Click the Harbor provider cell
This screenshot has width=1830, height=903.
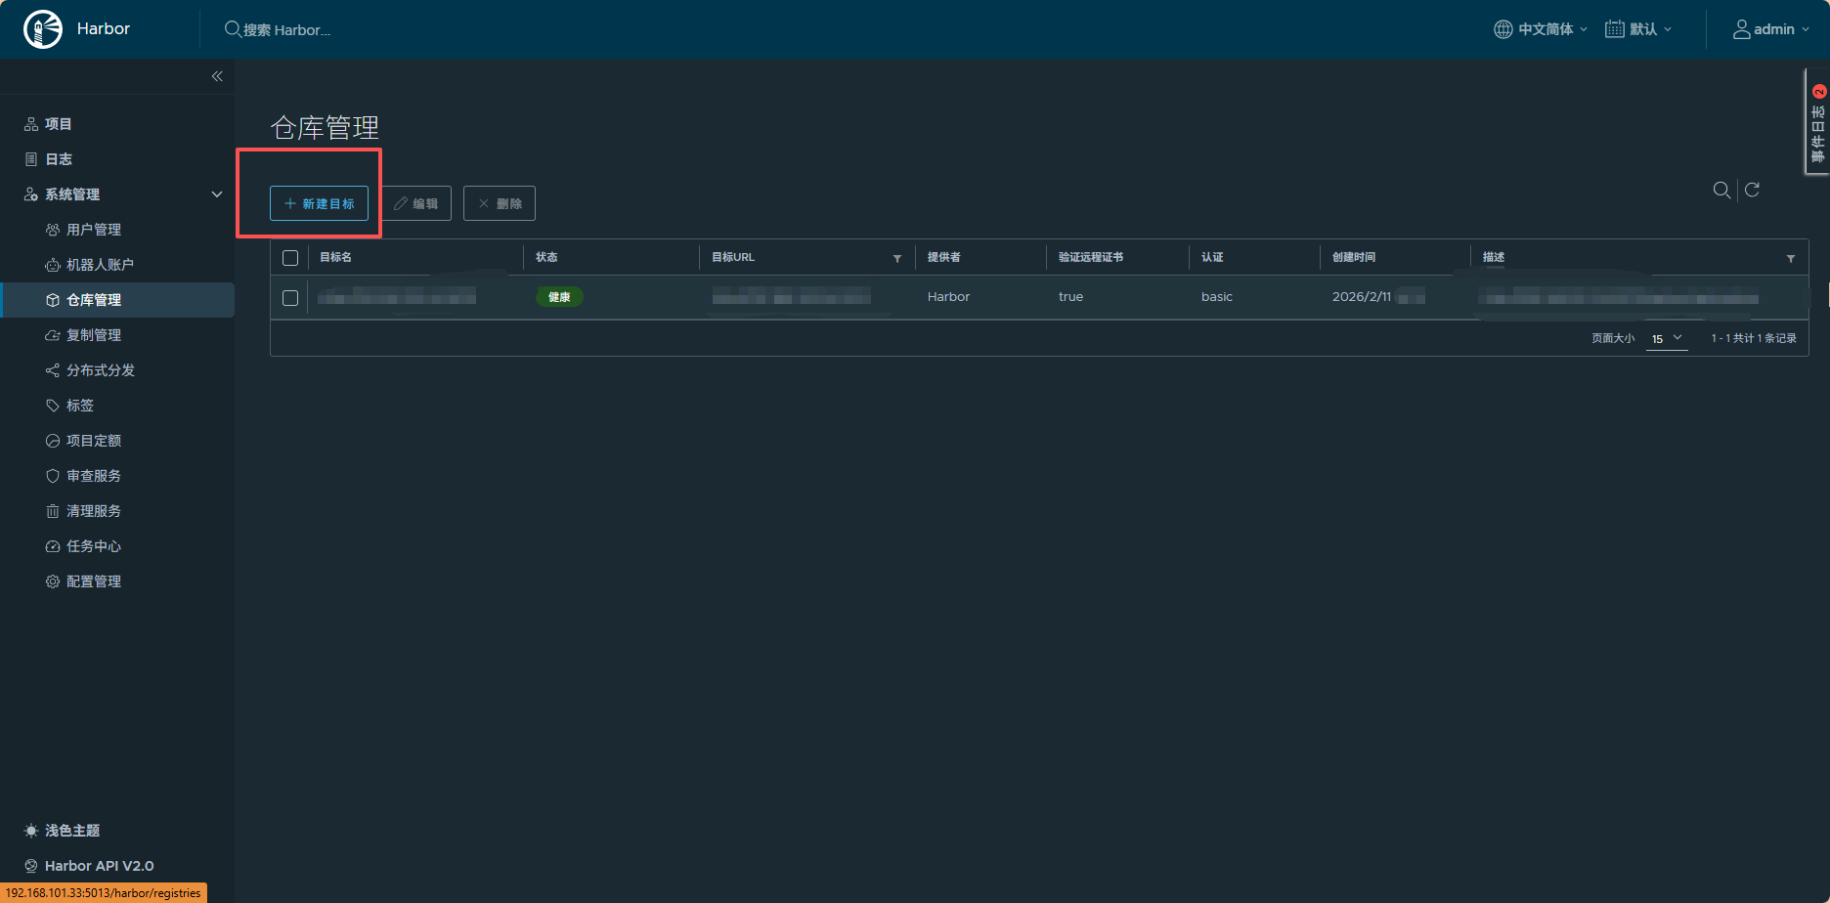[x=948, y=297]
